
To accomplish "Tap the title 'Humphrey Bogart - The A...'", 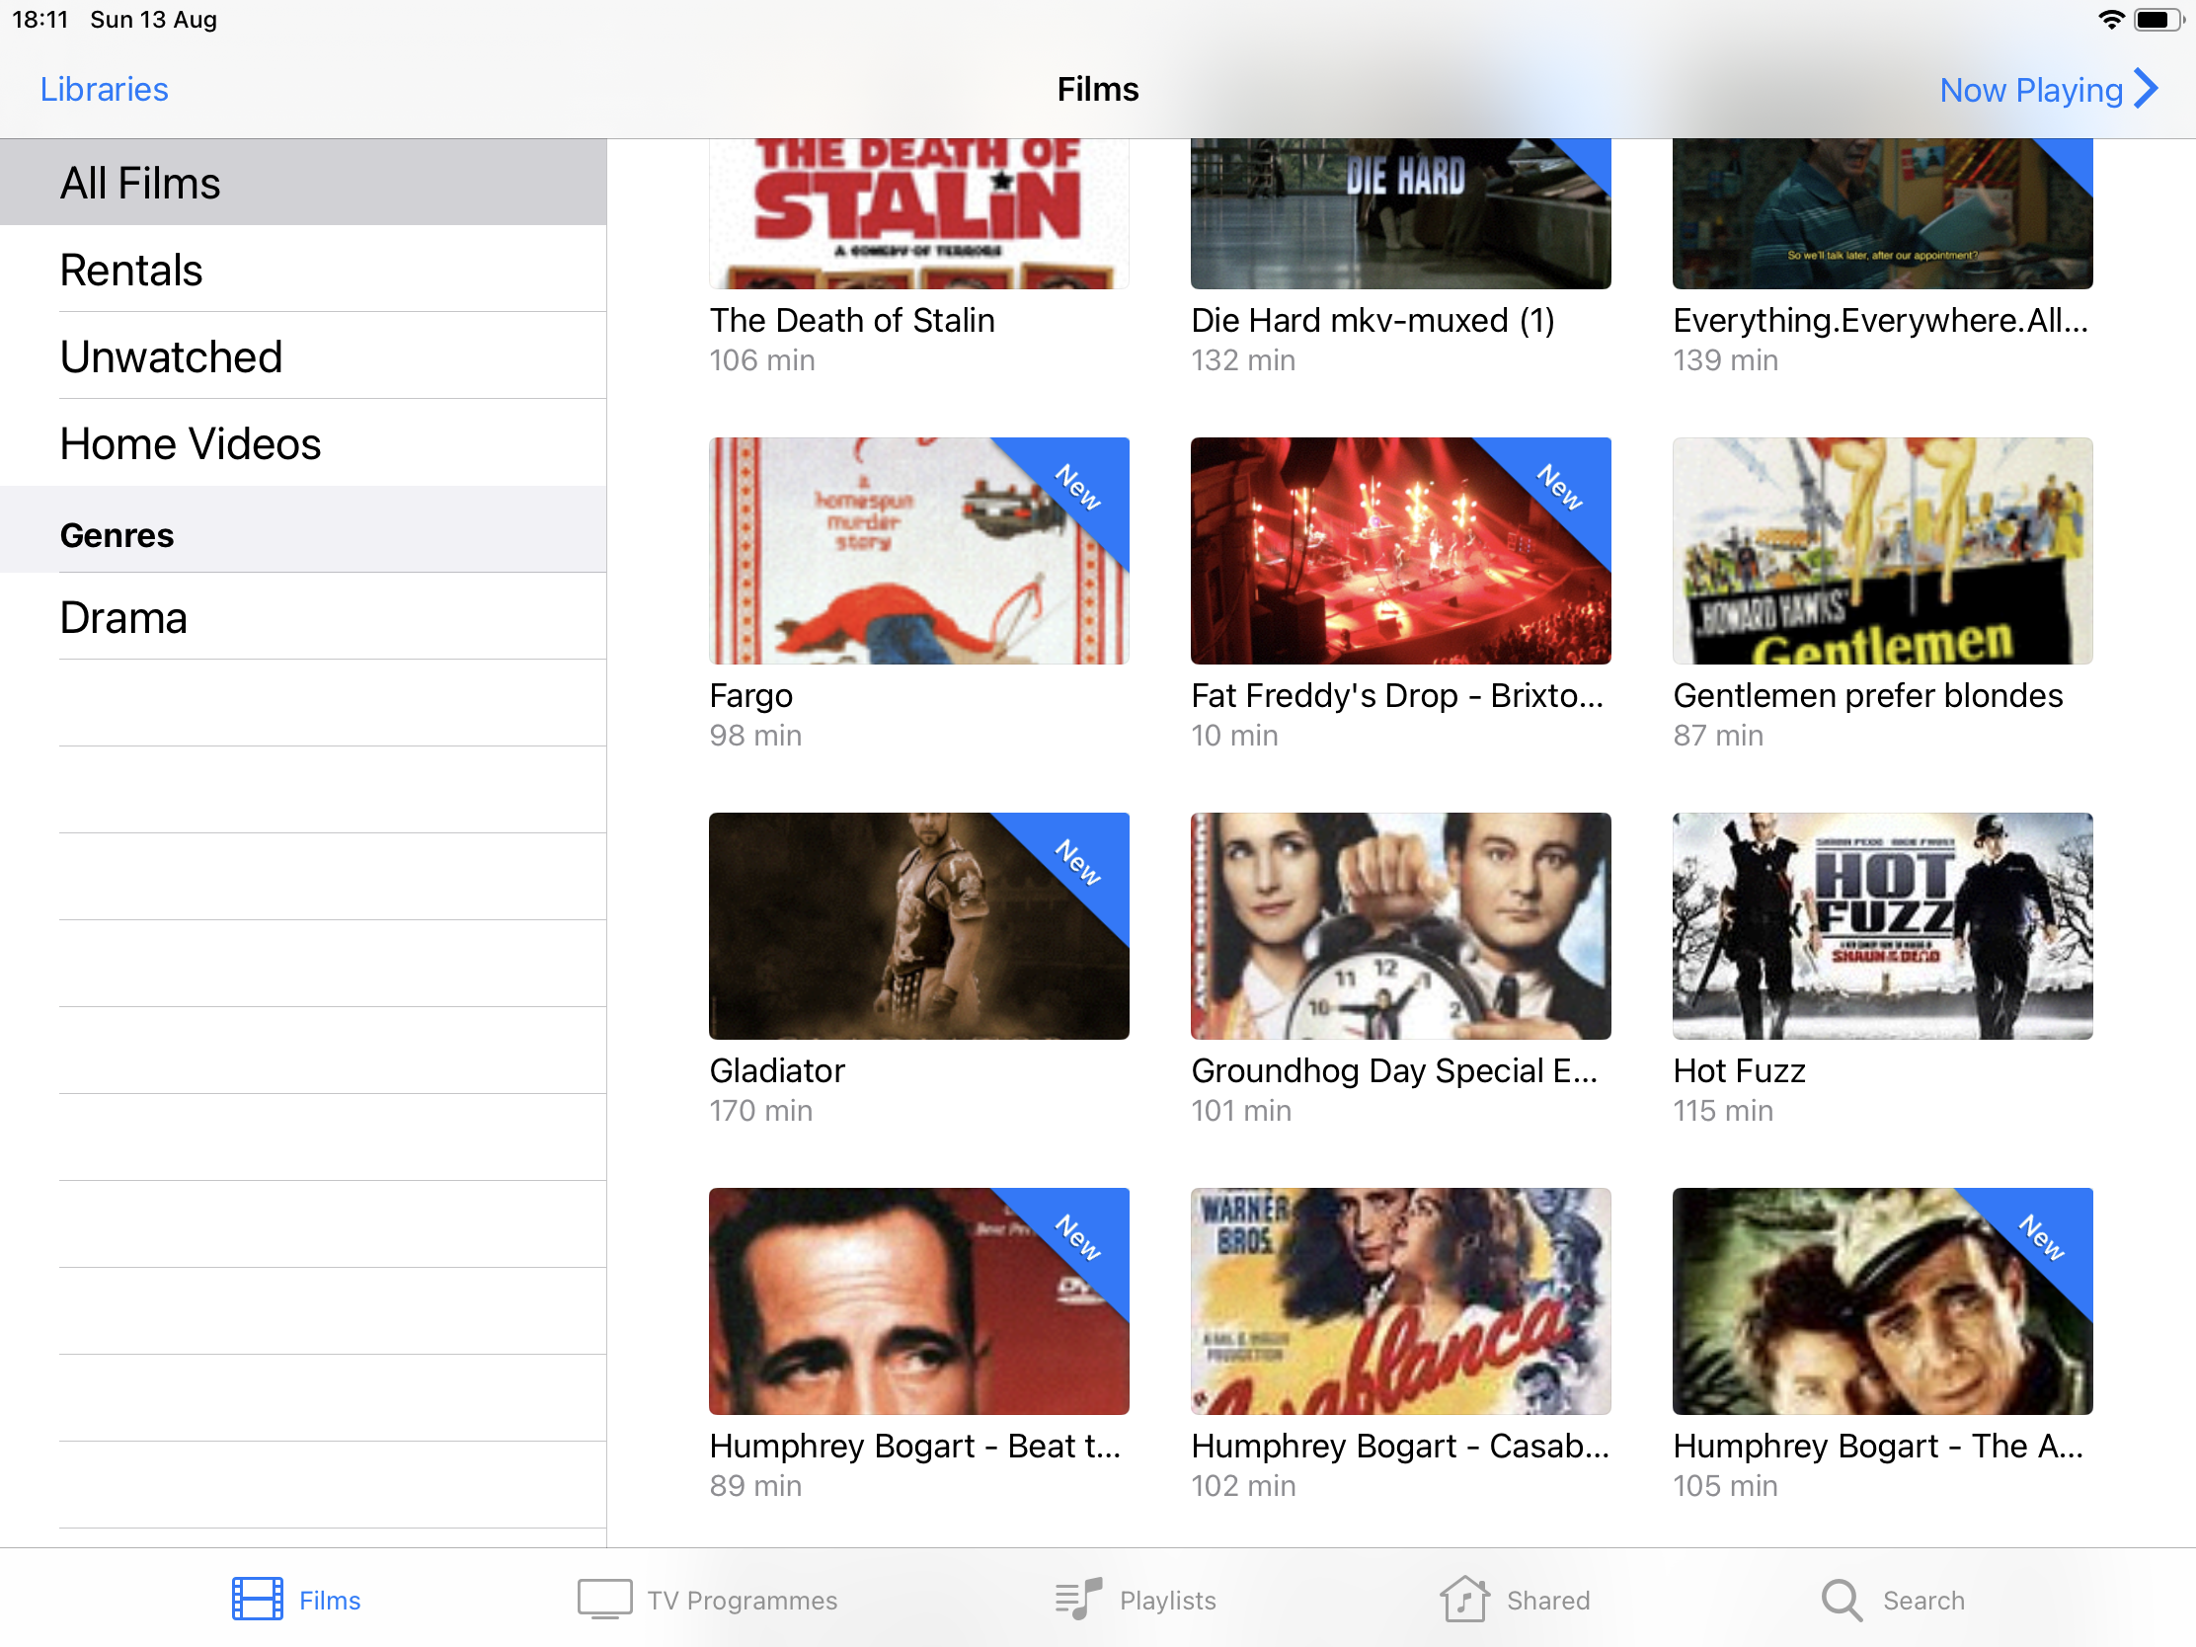I will 1877,1446.
